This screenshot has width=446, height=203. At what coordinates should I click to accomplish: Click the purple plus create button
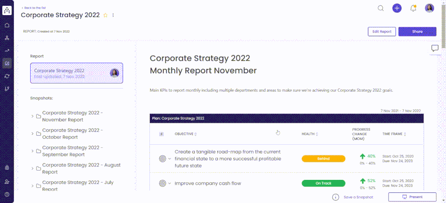(x=397, y=8)
